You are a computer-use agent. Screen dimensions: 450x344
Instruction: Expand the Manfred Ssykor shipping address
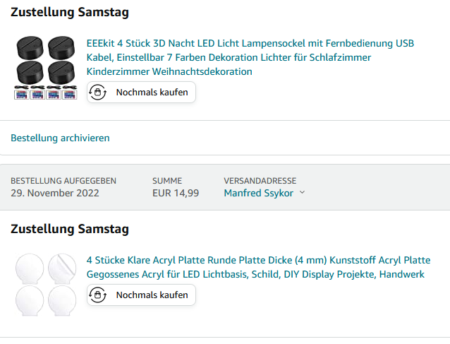click(259, 193)
